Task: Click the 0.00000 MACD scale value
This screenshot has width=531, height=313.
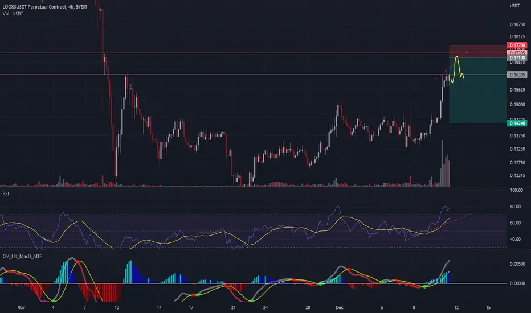Action: click(517, 283)
